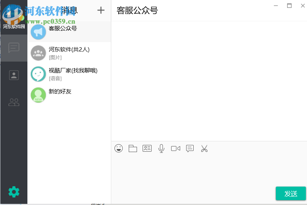Click the speech bubble quick reply icon
The width and height of the screenshot is (307, 205).
(x=190, y=148)
